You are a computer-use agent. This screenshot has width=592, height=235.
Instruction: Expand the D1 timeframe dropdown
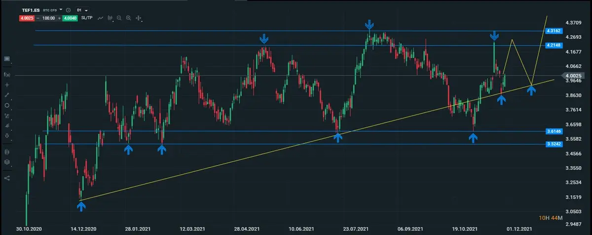tap(82, 10)
